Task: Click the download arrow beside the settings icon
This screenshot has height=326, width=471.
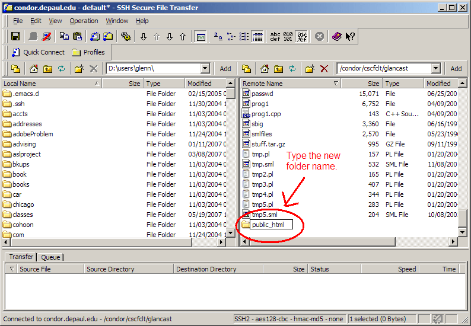Action: [x=144, y=37]
